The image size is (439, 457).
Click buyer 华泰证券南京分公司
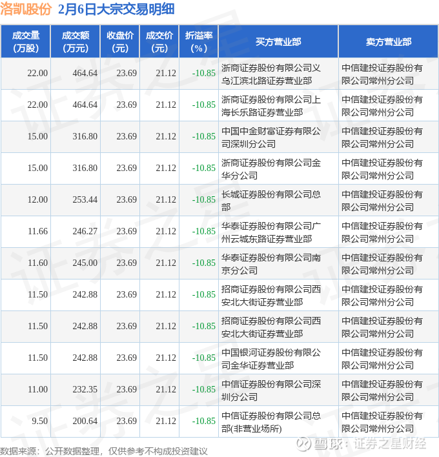click(x=271, y=264)
